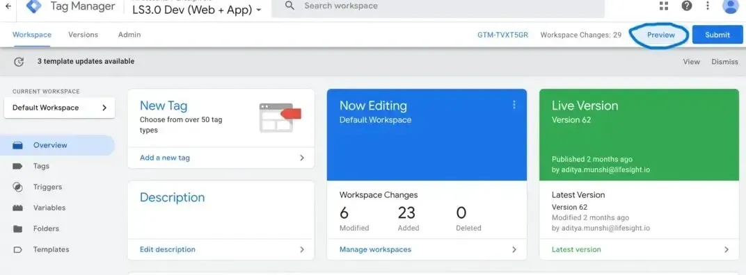
Task: Switch to the Admin tab
Action: pos(129,35)
